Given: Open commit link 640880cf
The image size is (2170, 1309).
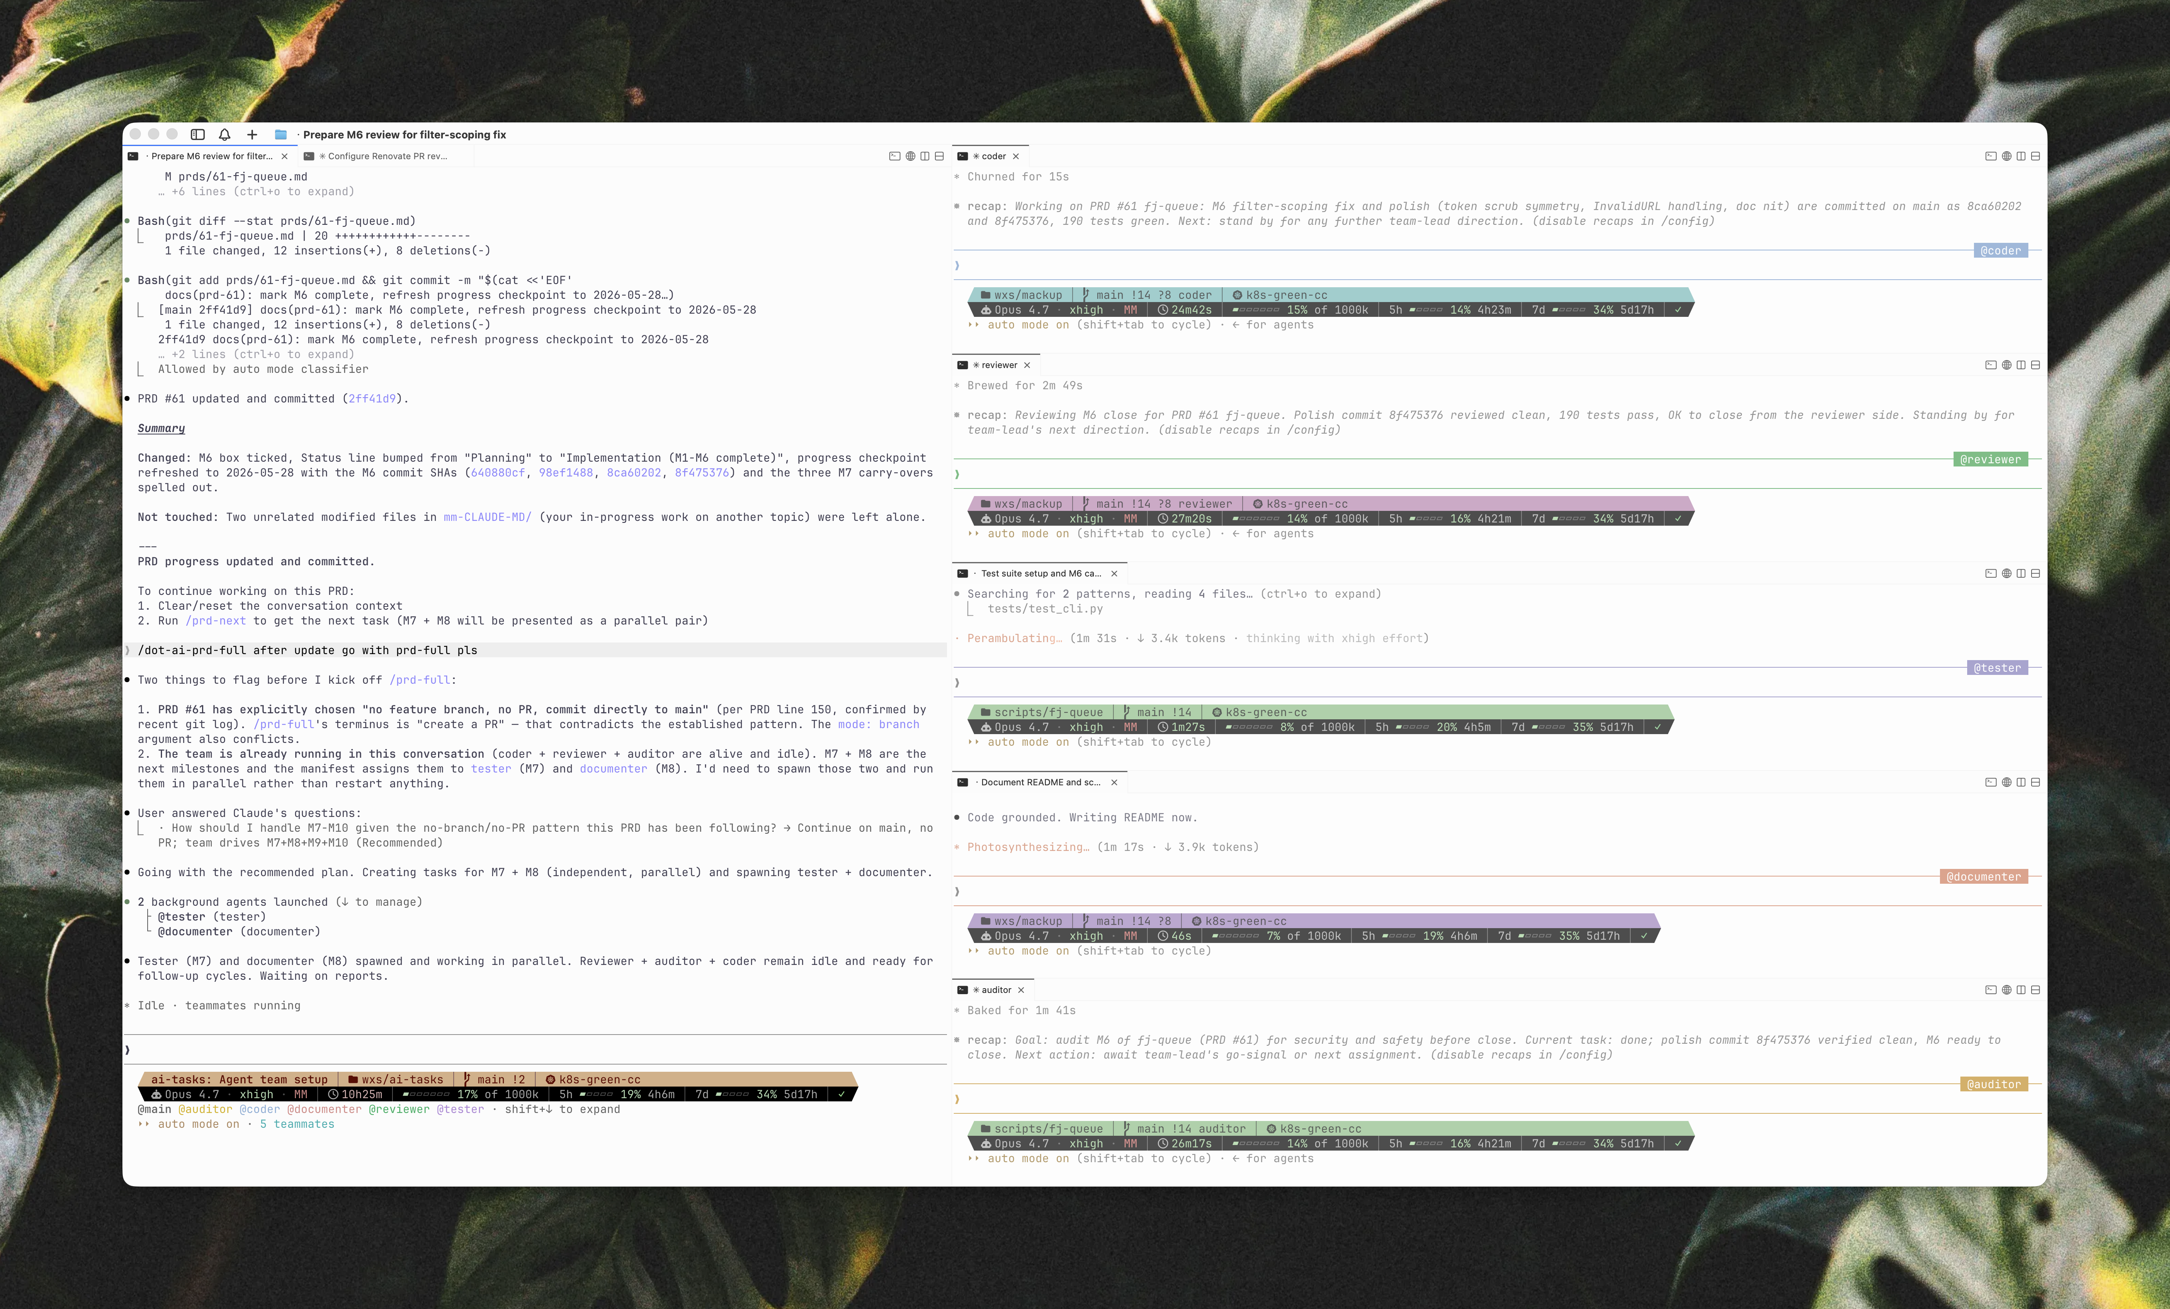Looking at the screenshot, I should pyautogui.click(x=498, y=473).
